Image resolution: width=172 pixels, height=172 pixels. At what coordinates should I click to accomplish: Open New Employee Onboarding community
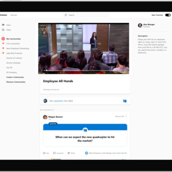click(x=18, y=49)
